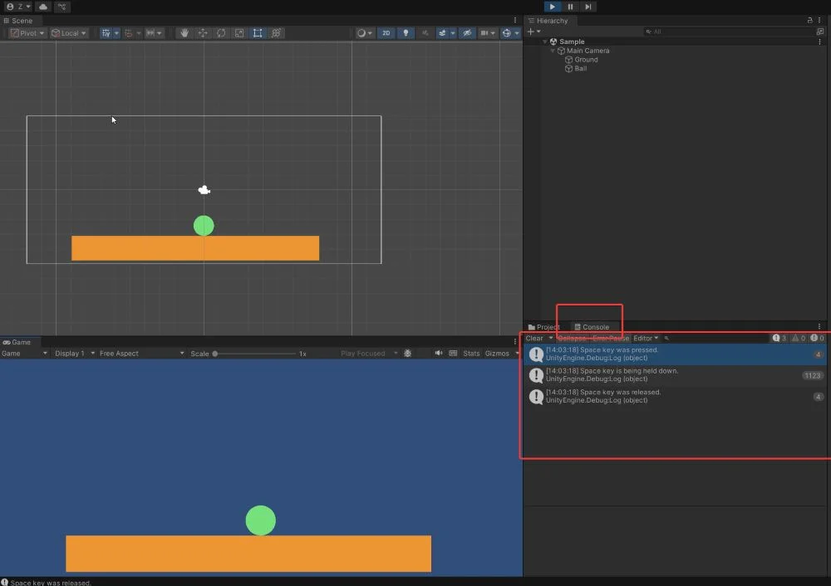The width and height of the screenshot is (831, 586).
Task: Open the Display 1 dropdown
Action: 75,354
